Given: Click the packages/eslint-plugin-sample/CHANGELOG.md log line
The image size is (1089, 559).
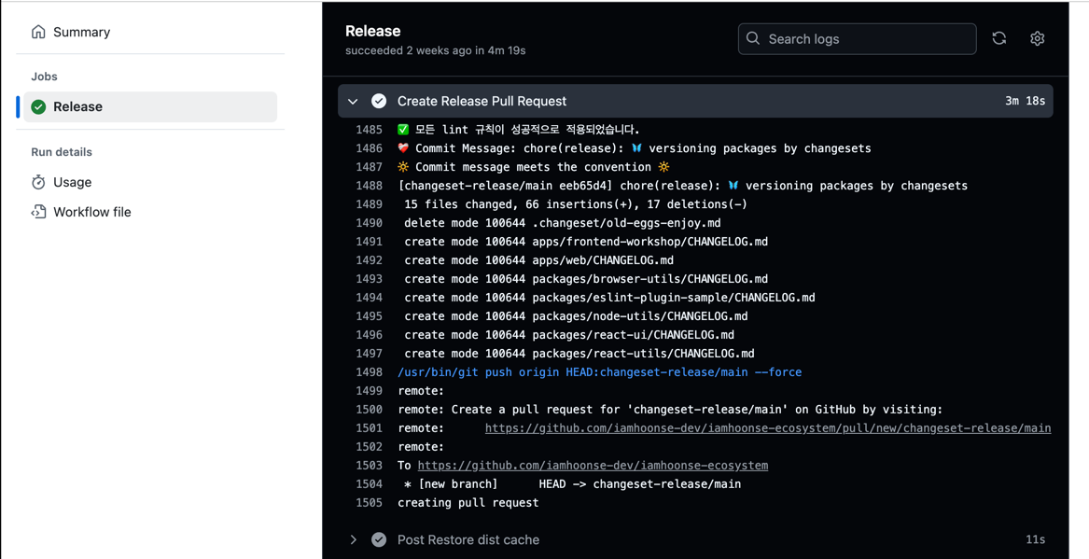Looking at the screenshot, I should (x=609, y=297).
